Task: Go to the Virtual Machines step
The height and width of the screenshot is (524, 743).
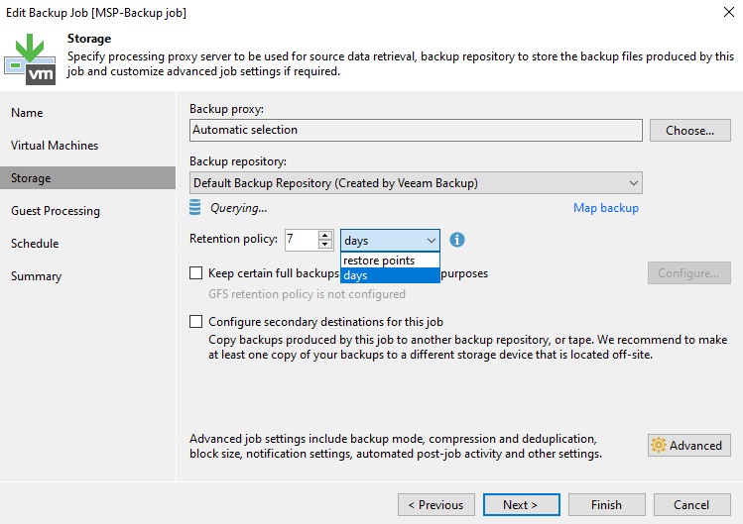Action: click(55, 146)
